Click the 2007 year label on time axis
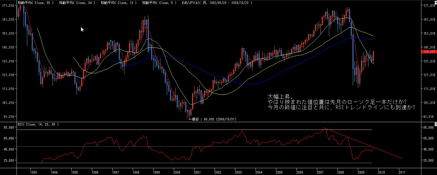The width and height of the screenshot is (437, 175). pos(320,172)
